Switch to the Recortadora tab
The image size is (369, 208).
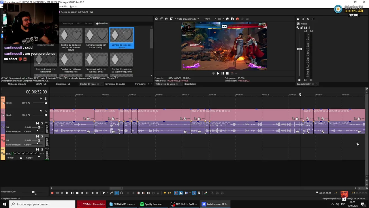[x=190, y=84]
